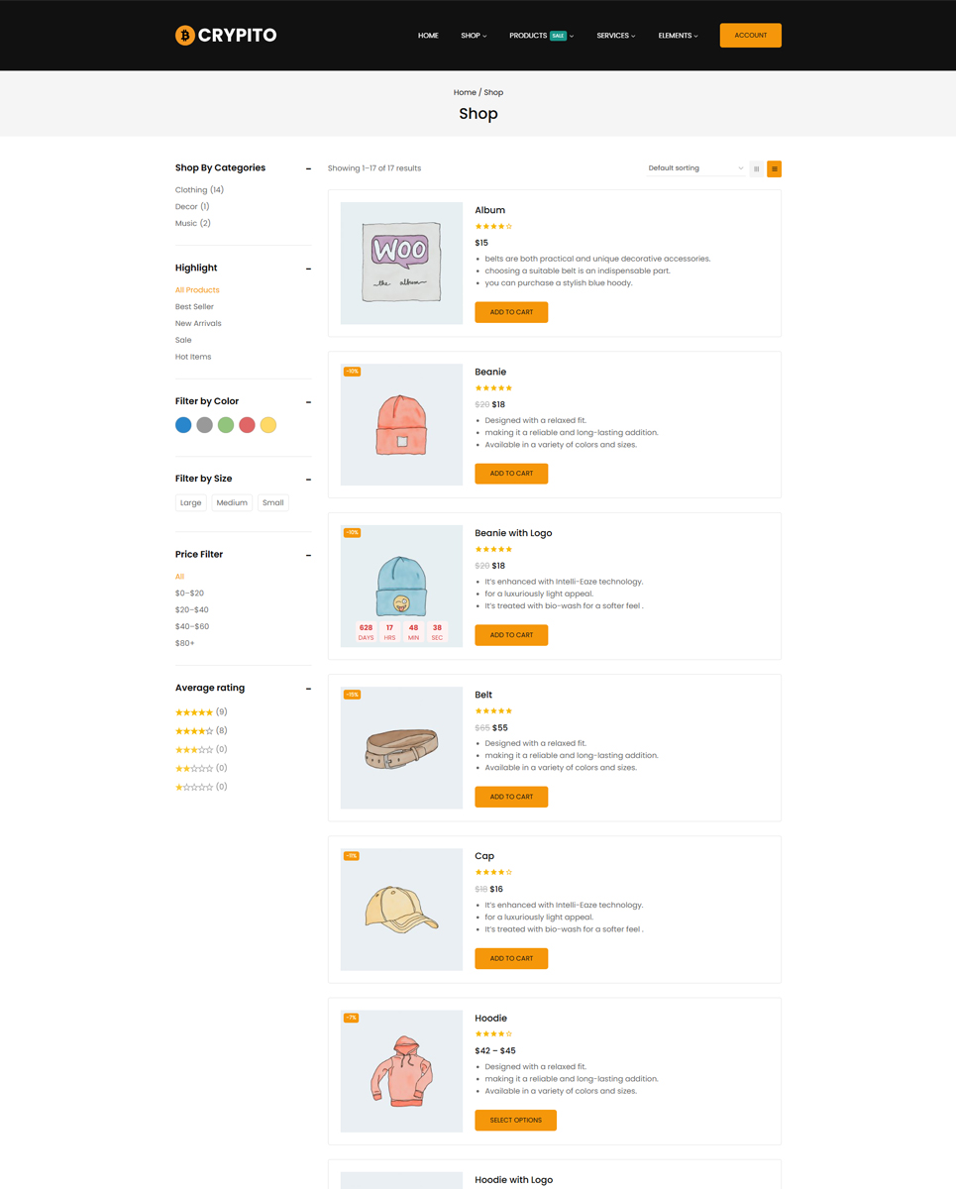Collapse the Shop By Categories section

(308, 168)
